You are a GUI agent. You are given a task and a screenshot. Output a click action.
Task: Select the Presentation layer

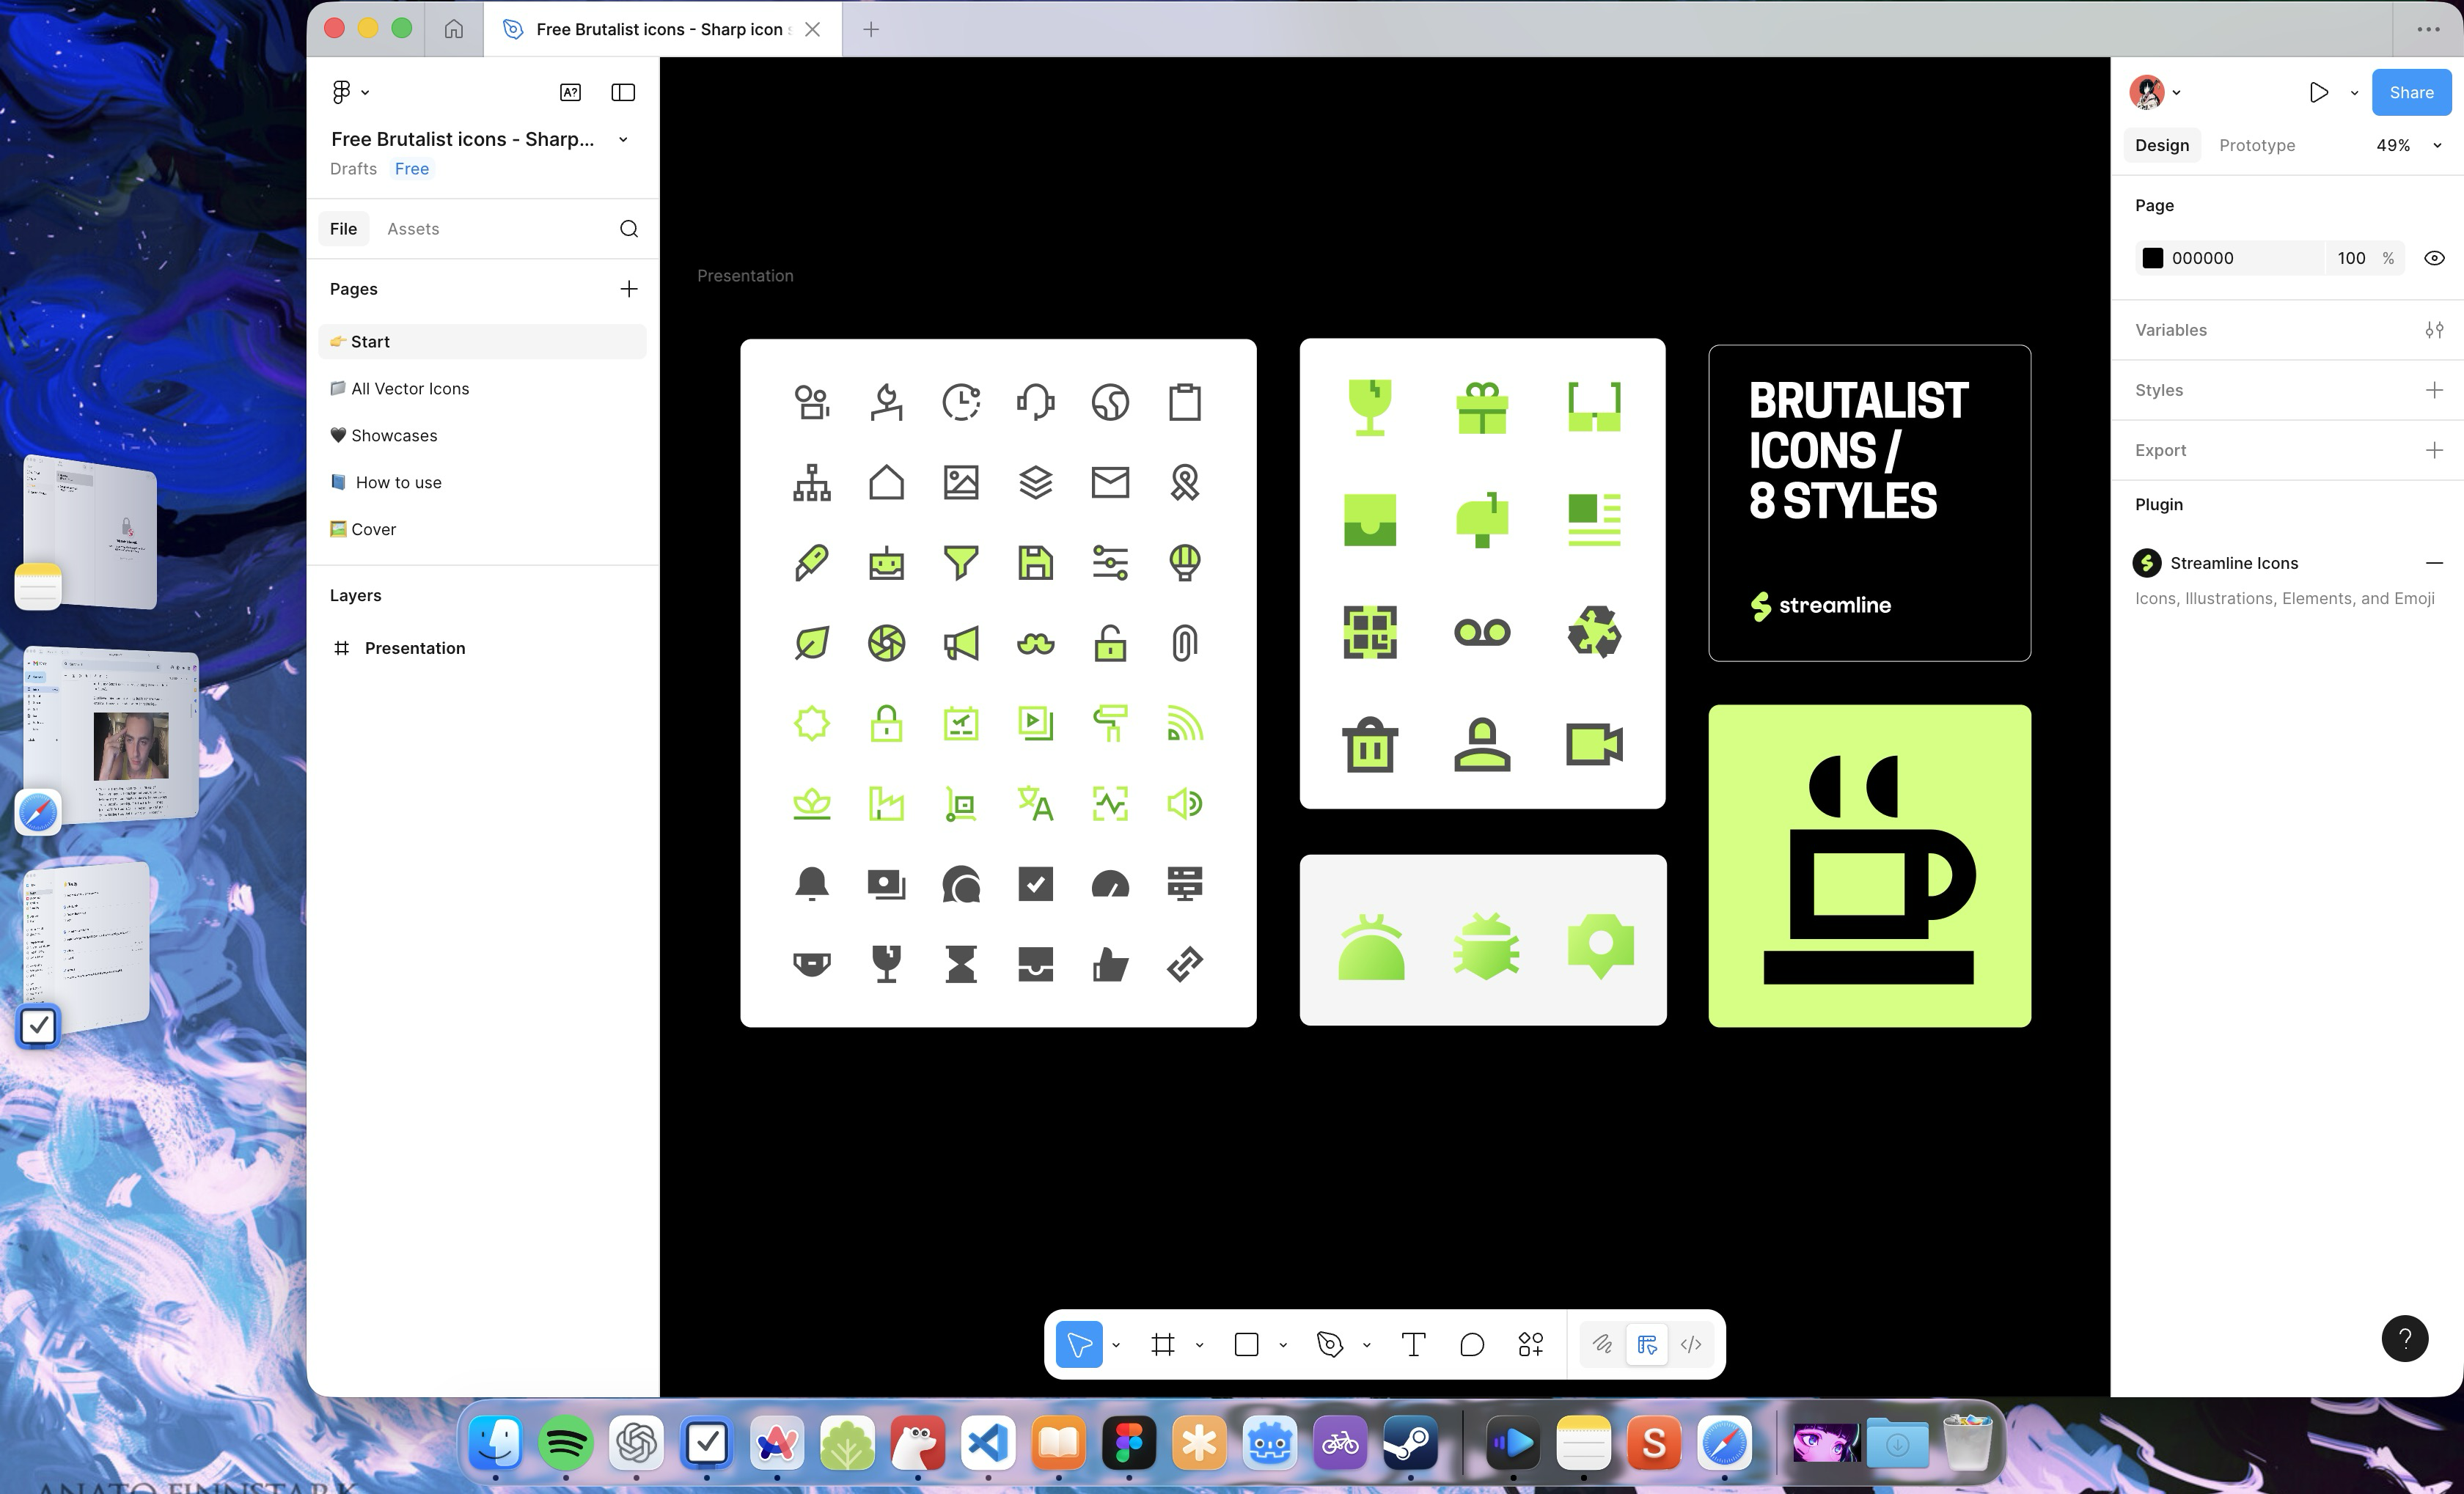pos(483,649)
